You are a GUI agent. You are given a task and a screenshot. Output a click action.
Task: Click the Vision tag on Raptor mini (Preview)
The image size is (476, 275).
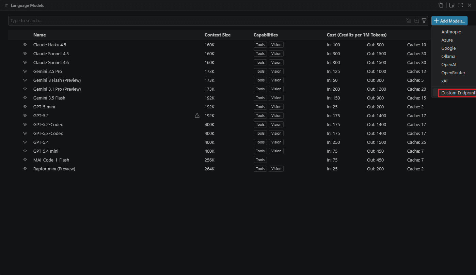(x=276, y=169)
